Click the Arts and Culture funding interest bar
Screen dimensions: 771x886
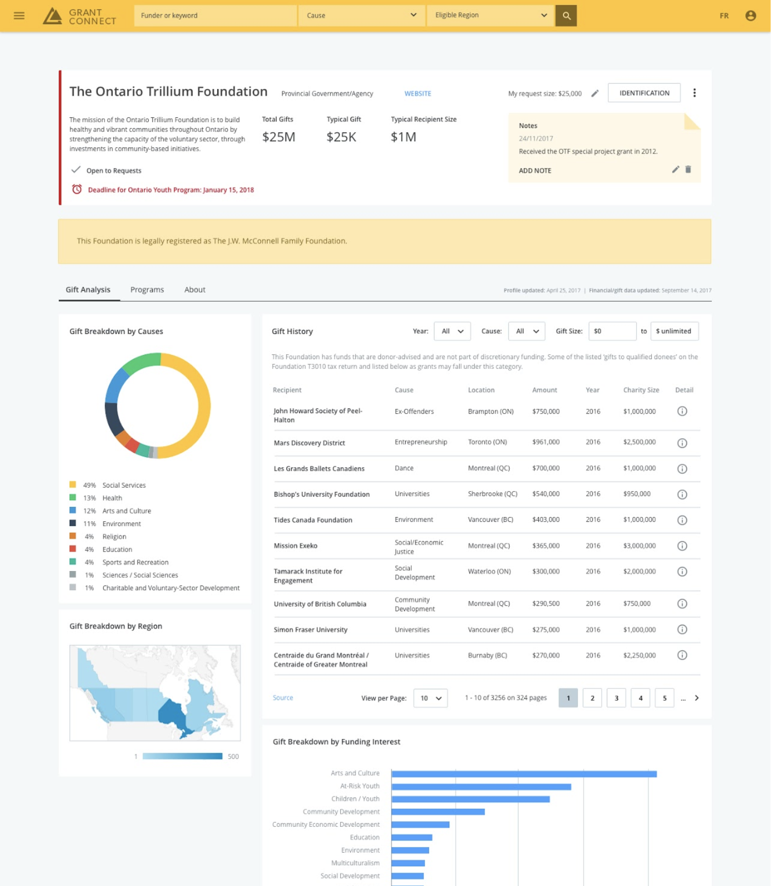524,774
